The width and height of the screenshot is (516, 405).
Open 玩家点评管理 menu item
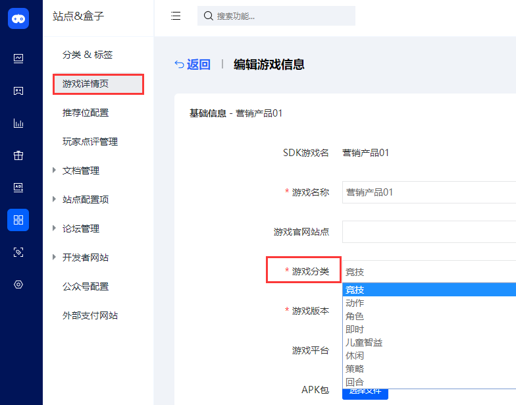tap(90, 142)
